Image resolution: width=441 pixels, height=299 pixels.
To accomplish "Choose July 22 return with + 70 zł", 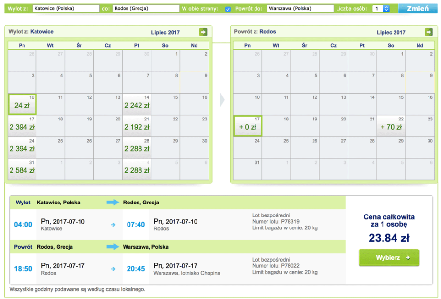I will point(391,126).
